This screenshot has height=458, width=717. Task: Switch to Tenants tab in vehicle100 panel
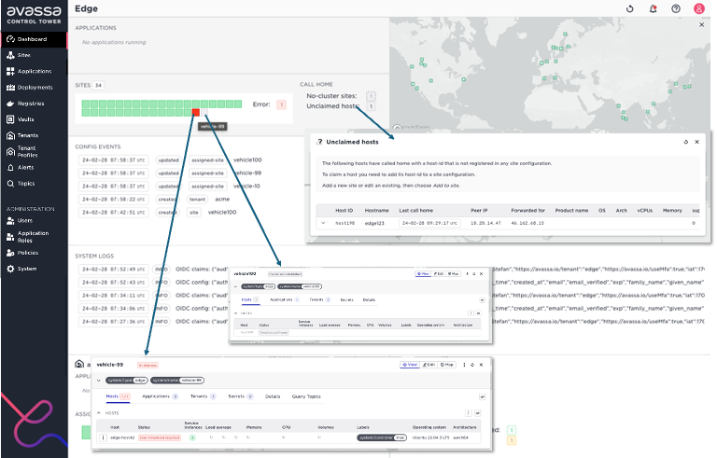coord(319,299)
